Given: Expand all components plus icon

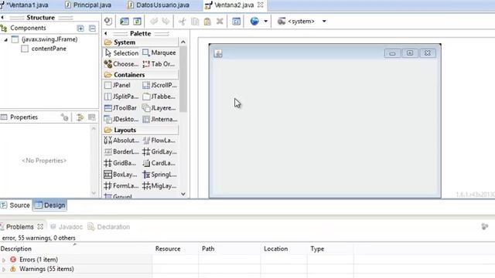Looking at the screenshot, I should [80, 29].
